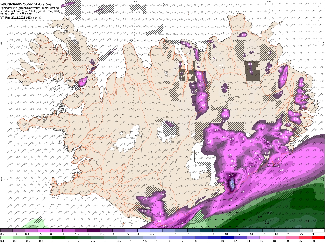Click the 'rigning/skúrir (grænt/blátt/rautt' description line
This screenshot has width=325, height=243.
click(29, 8)
